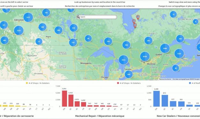
Task: Open the 65 cluster marker
Action: point(88,39)
